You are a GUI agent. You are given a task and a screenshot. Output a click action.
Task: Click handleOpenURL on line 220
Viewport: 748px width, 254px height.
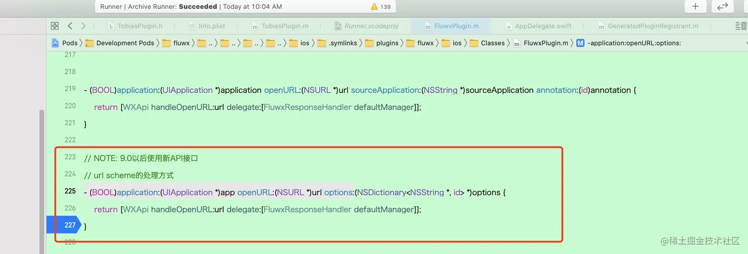pos(183,107)
